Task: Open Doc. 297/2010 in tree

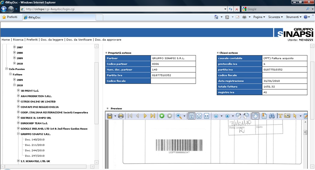Action: (x=35, y=156)
